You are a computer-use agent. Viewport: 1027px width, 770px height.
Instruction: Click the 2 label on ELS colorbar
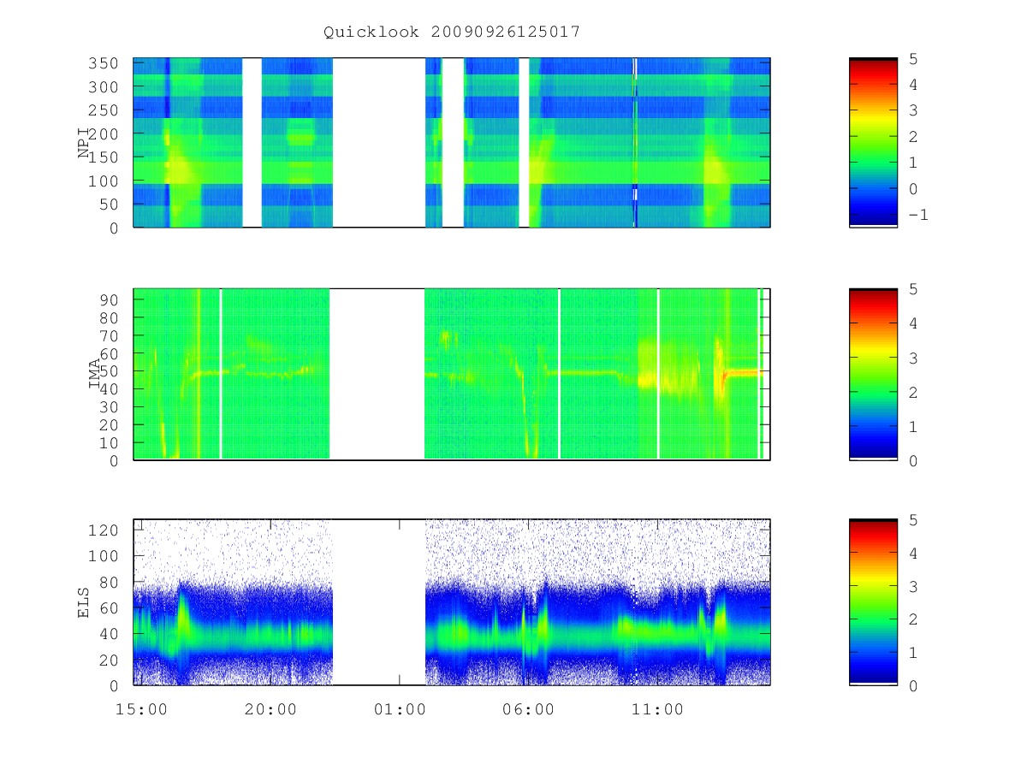tap(914, 619)
